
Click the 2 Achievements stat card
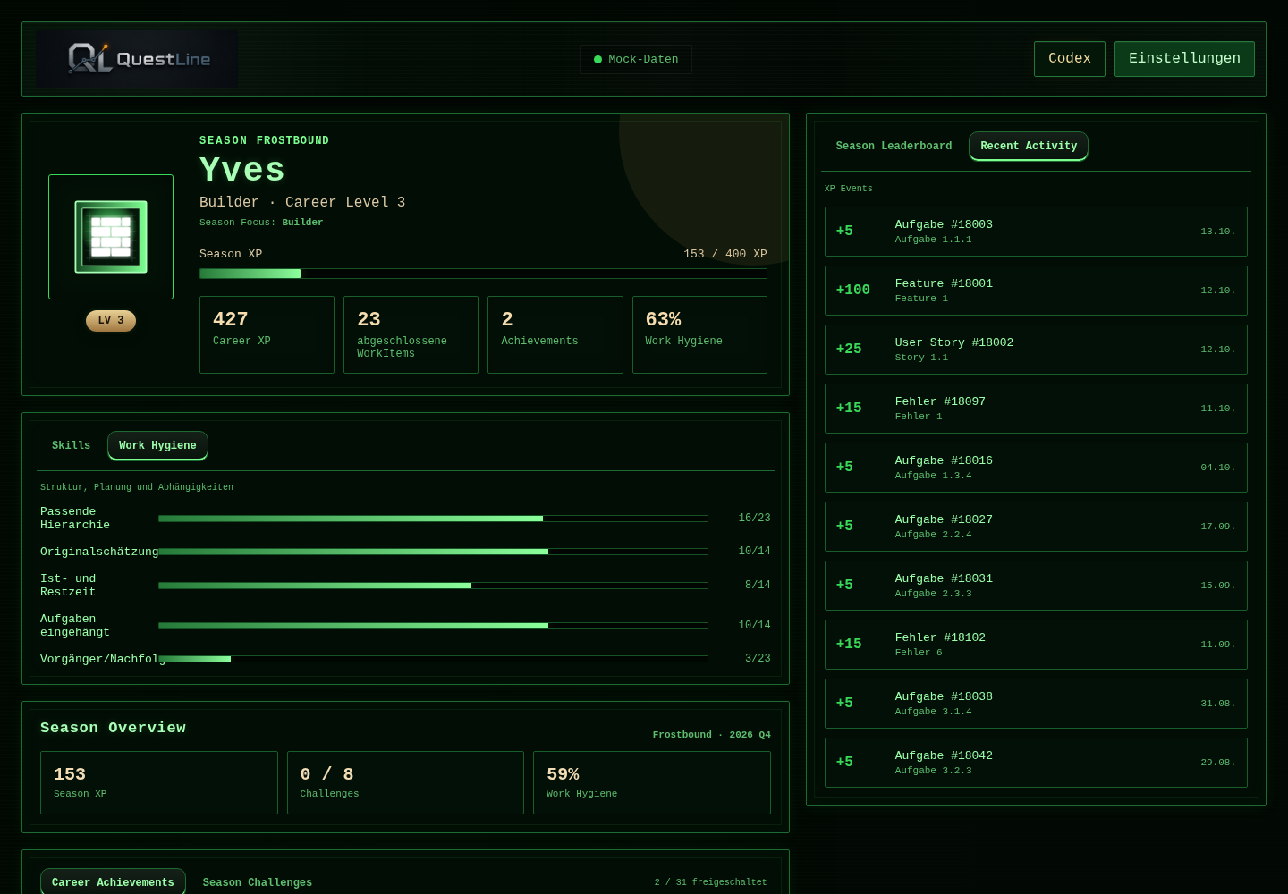click(x=555, y=334)
